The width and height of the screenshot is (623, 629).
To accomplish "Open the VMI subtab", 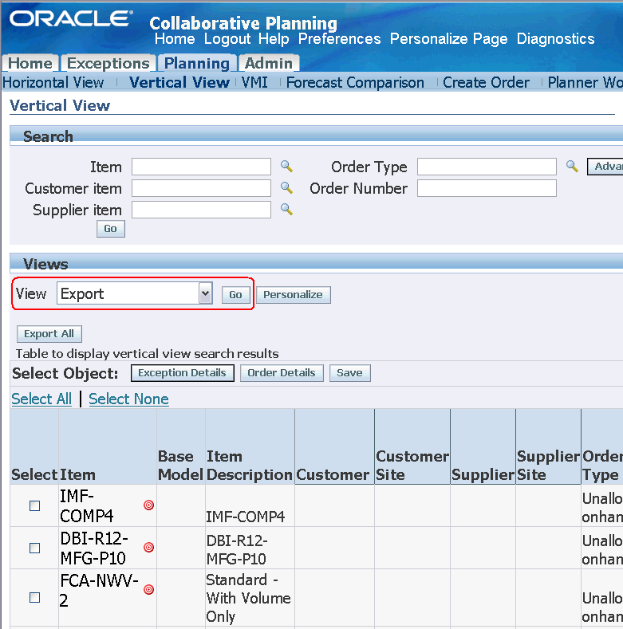I will [x=254, y=82].
